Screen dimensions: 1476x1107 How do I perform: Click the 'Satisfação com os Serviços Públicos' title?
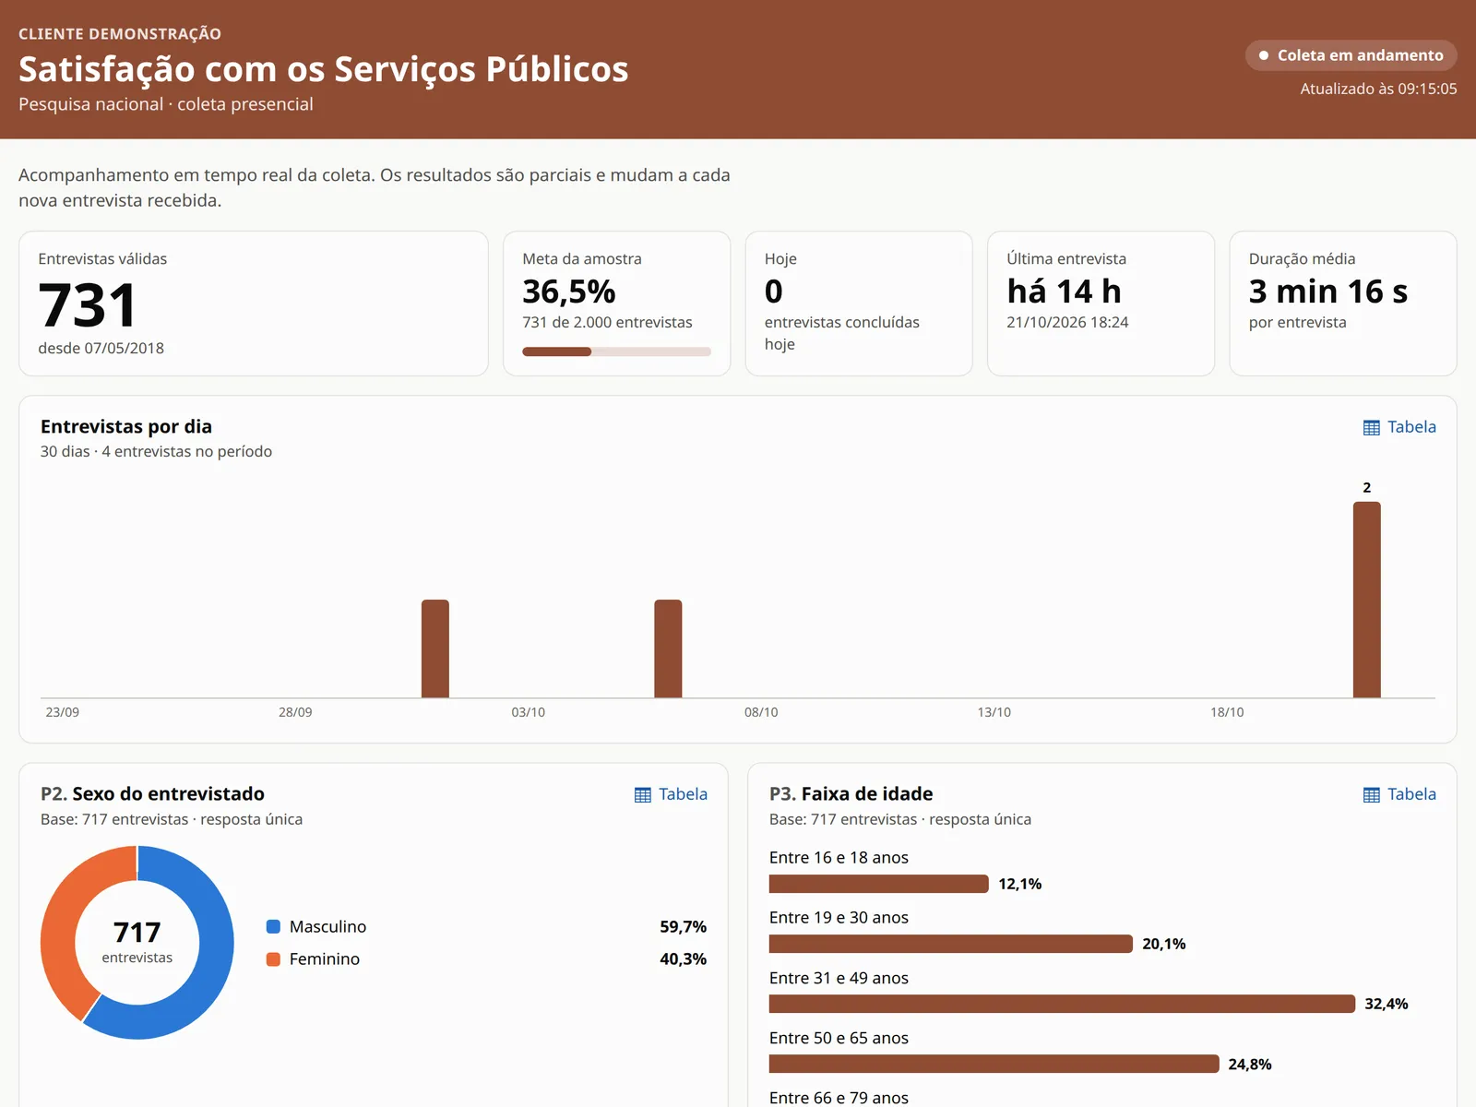click(x=323, y=69)
